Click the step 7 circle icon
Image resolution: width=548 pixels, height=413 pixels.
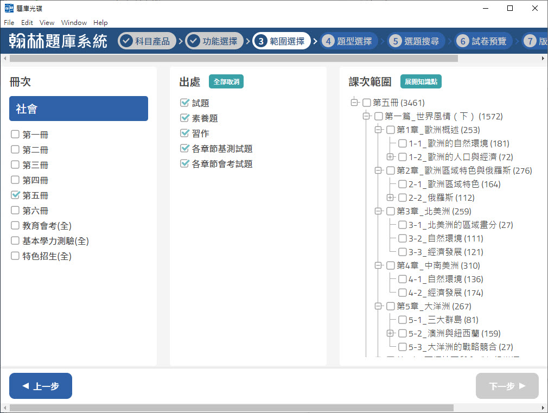click(x=530, y=41)
